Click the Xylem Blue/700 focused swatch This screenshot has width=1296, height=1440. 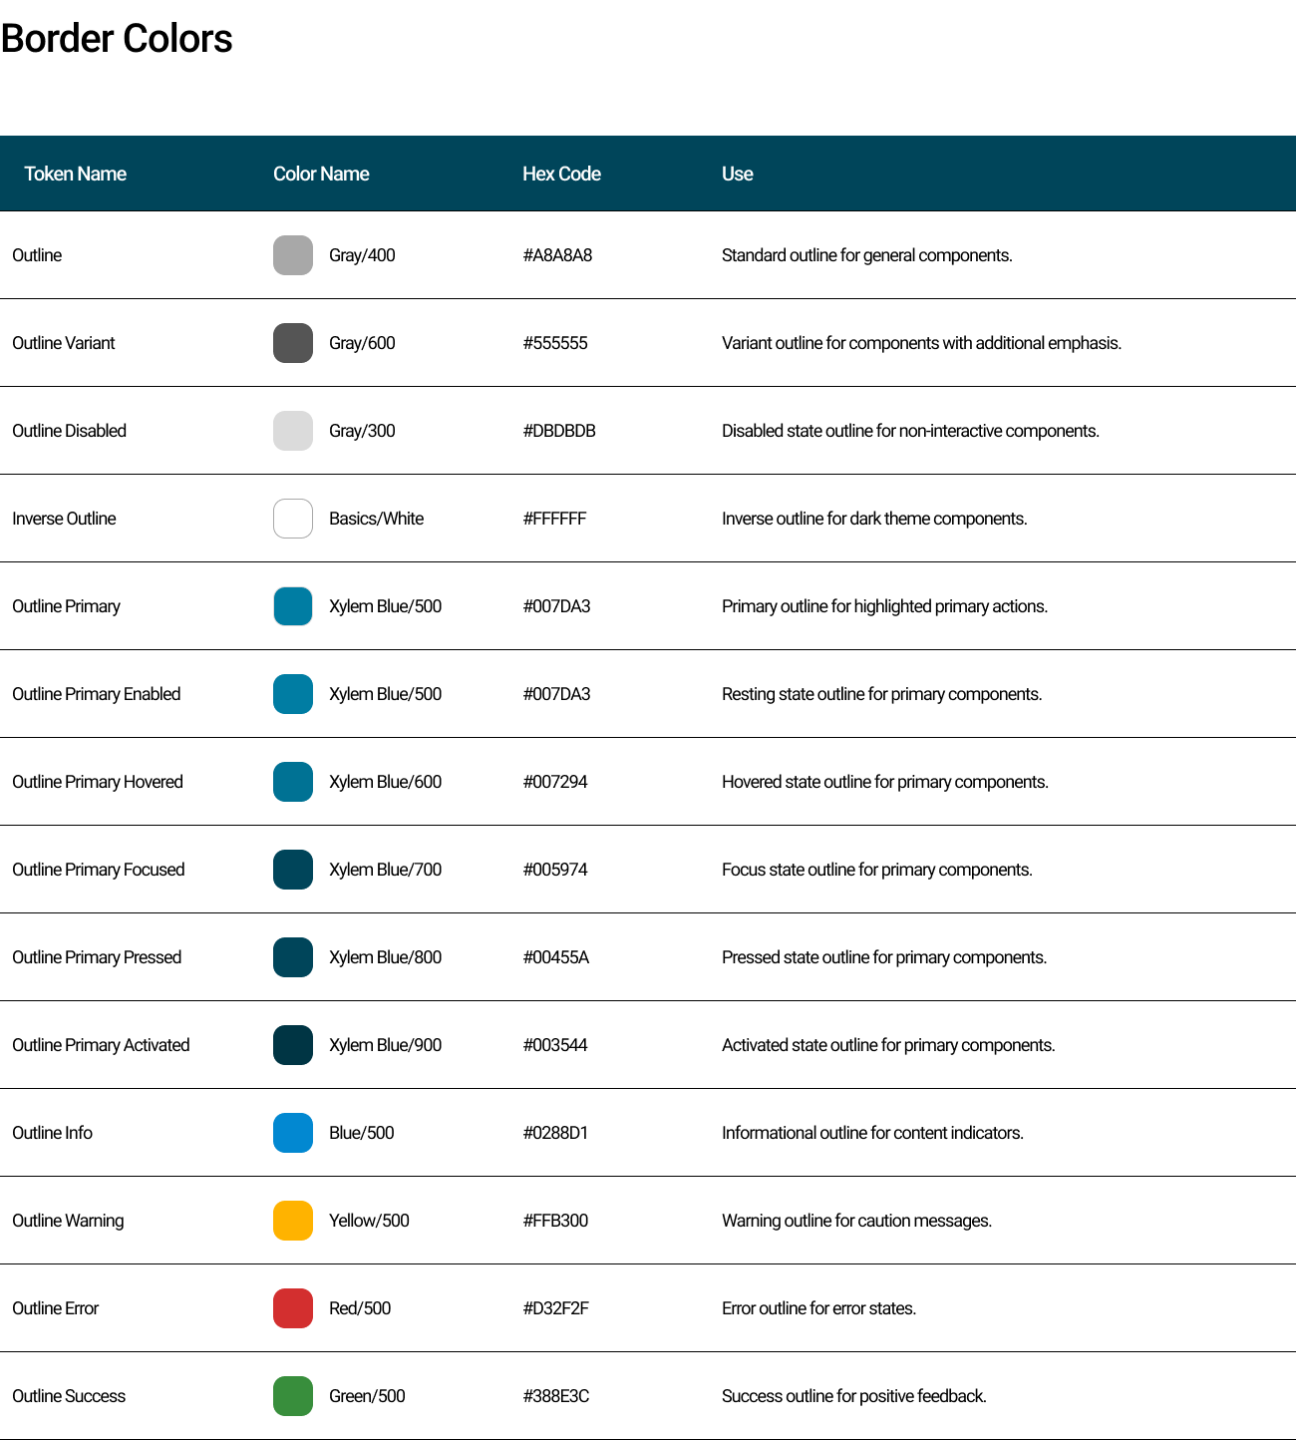(x=292, y=870)
